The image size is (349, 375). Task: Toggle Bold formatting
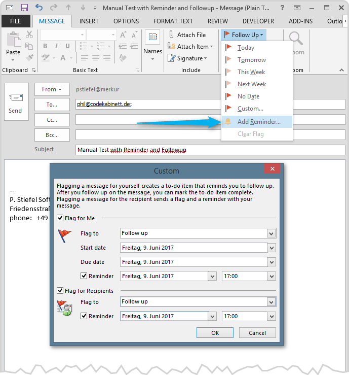(x=45, y=46)
